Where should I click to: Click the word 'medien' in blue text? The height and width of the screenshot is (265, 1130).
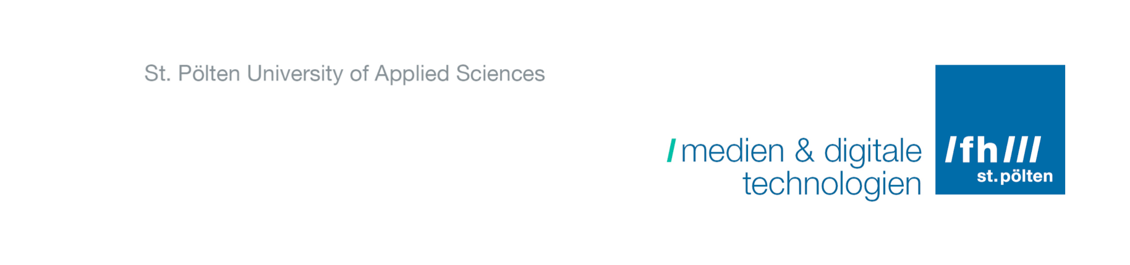[732, 151]
